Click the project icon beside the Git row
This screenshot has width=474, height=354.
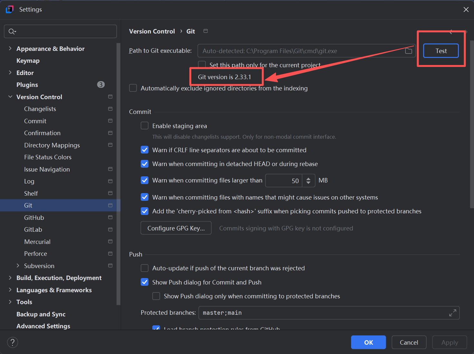110,205
